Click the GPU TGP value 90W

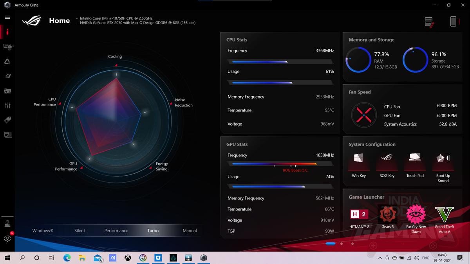[329, 231]
